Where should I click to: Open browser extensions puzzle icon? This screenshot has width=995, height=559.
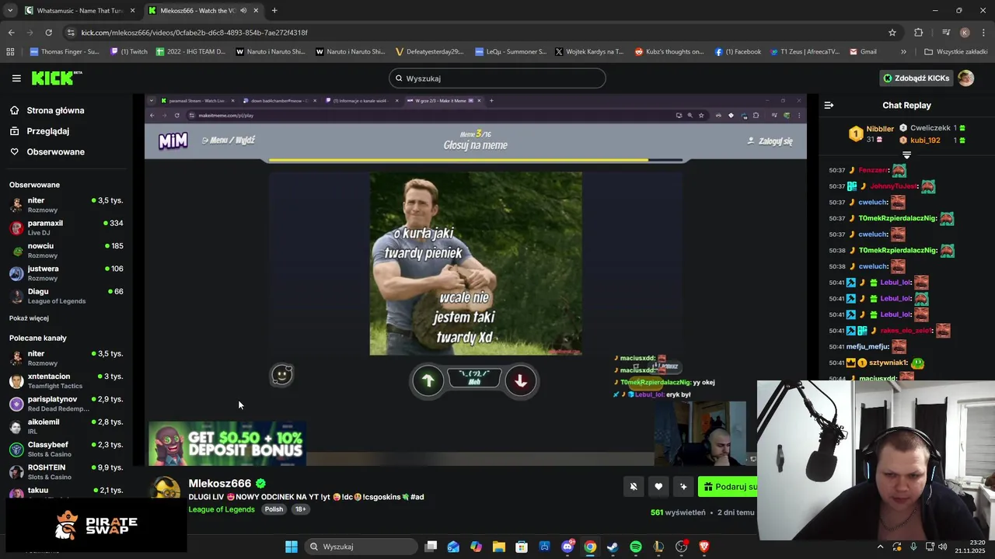pyautogui.click(x=919, y=33)
